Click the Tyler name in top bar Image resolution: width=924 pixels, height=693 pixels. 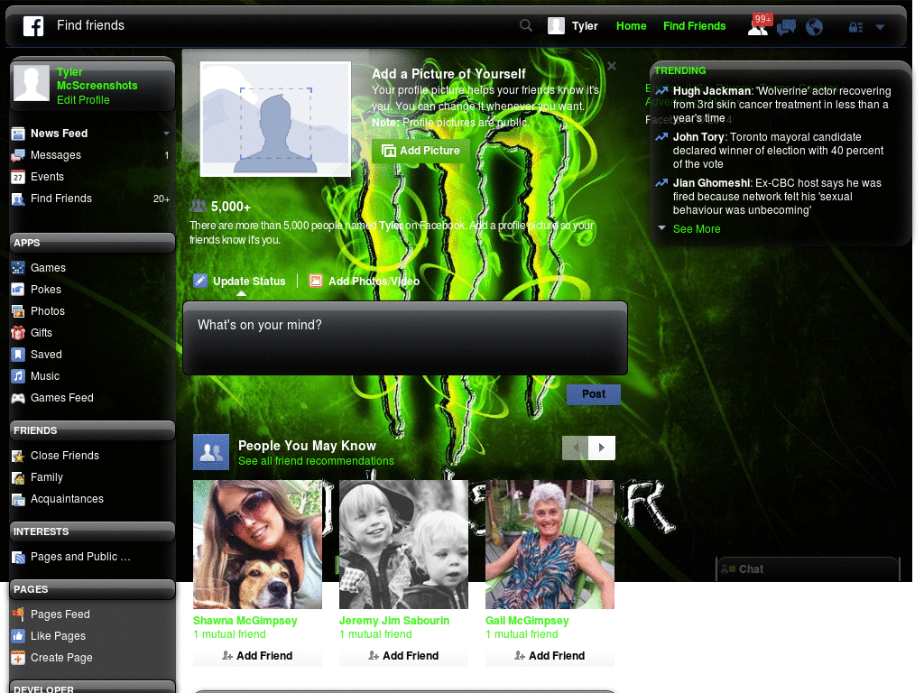(585, 26)
